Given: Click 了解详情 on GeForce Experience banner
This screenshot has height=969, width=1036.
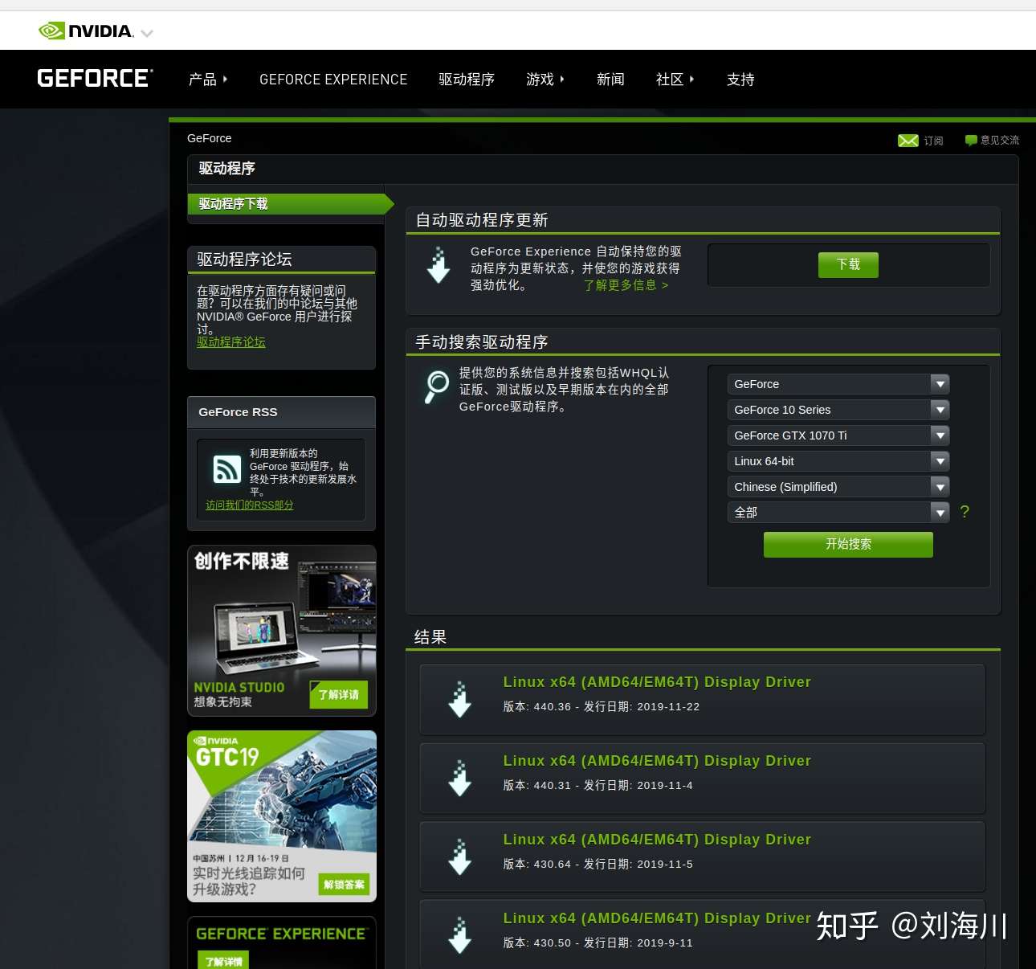Looking at the screenshot, I should [x=223, y=961].
